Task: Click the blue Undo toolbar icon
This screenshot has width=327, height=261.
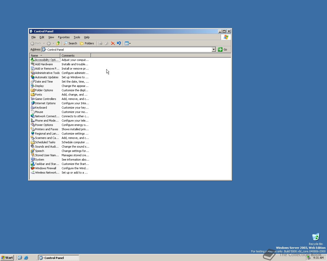Action: coord(119,43)
